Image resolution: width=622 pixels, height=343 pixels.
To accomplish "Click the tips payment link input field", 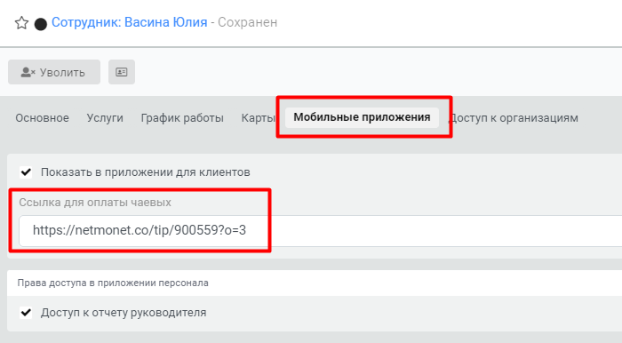I will [x=321, y=230].
